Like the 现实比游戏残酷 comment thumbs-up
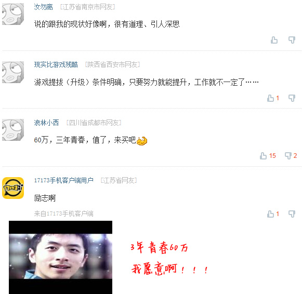This screenshot has width=302, height=294. click(x=271, y=98)
